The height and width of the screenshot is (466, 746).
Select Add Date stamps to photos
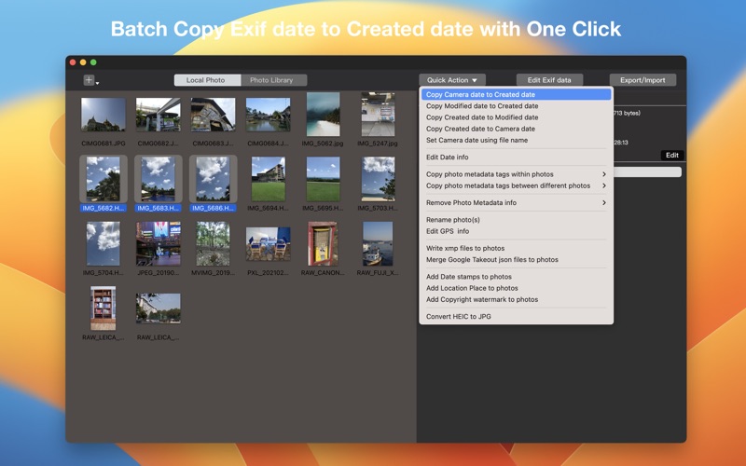pos(516,277)
